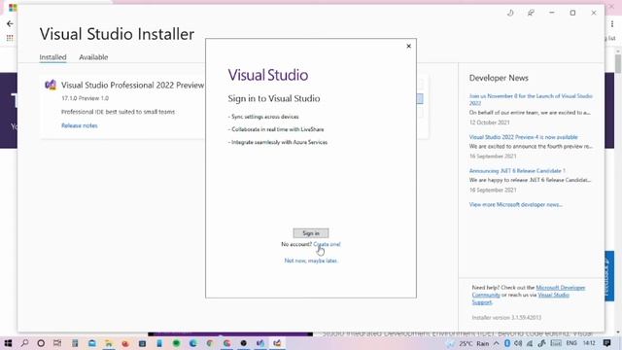622x350 pixels.
Task: Toggle the installer night mode moon icon
Action: [x=510, y=13]
